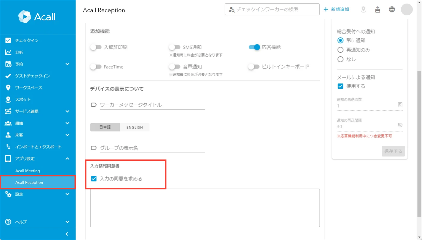Focus チェックインワーカーの検索 search field
Image resolution: width=422 pixels, height=240 pixels.
click(x=272, y=9)
